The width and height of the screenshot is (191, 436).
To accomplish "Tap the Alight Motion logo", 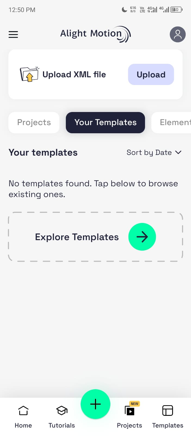I will (95, 34).
